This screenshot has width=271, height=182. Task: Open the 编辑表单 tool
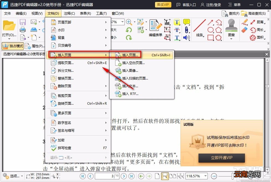click(x=156, y=28)
